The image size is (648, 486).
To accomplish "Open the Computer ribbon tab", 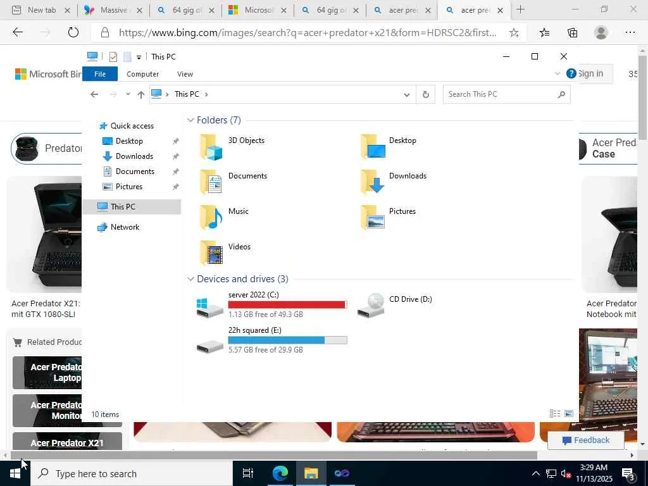I will tap(142, 74).
